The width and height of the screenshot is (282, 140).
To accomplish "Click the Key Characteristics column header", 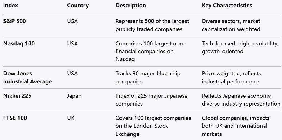I will (x=227, y=6).
